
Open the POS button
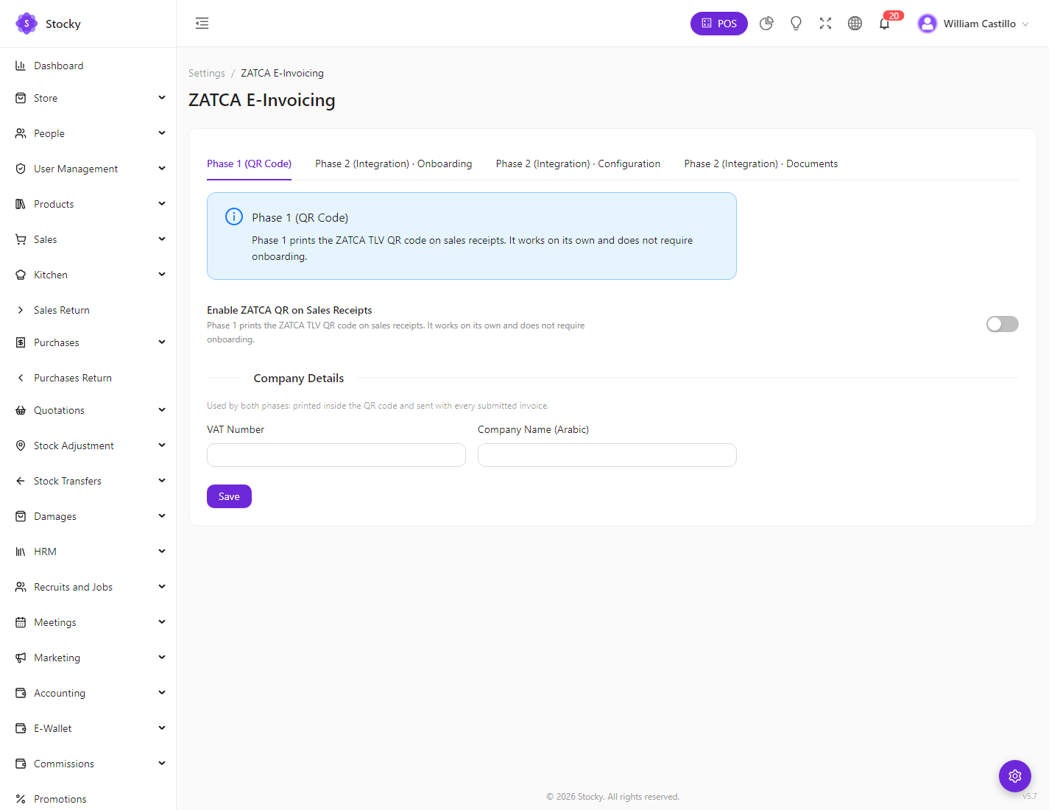coord(718,24)
